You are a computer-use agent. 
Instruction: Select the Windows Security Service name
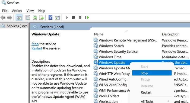click(118, 51)
